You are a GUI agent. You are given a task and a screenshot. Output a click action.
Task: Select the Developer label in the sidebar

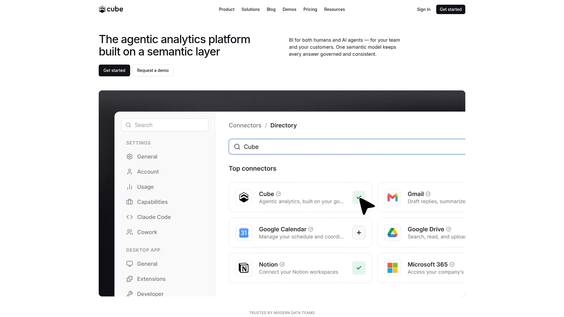[x=150, y=294]
